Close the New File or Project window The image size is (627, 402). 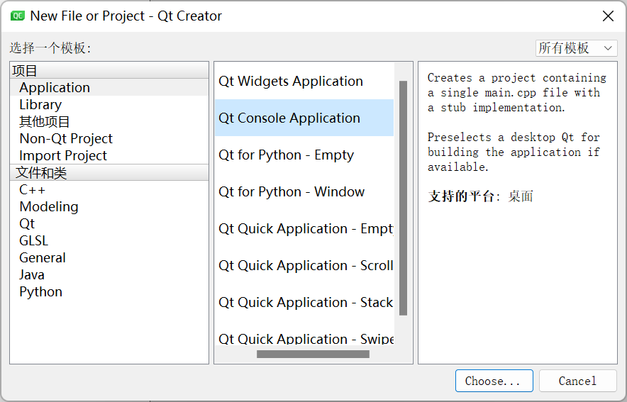pos(608,16)
